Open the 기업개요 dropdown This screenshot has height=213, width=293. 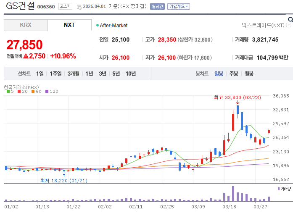point(179,7)
